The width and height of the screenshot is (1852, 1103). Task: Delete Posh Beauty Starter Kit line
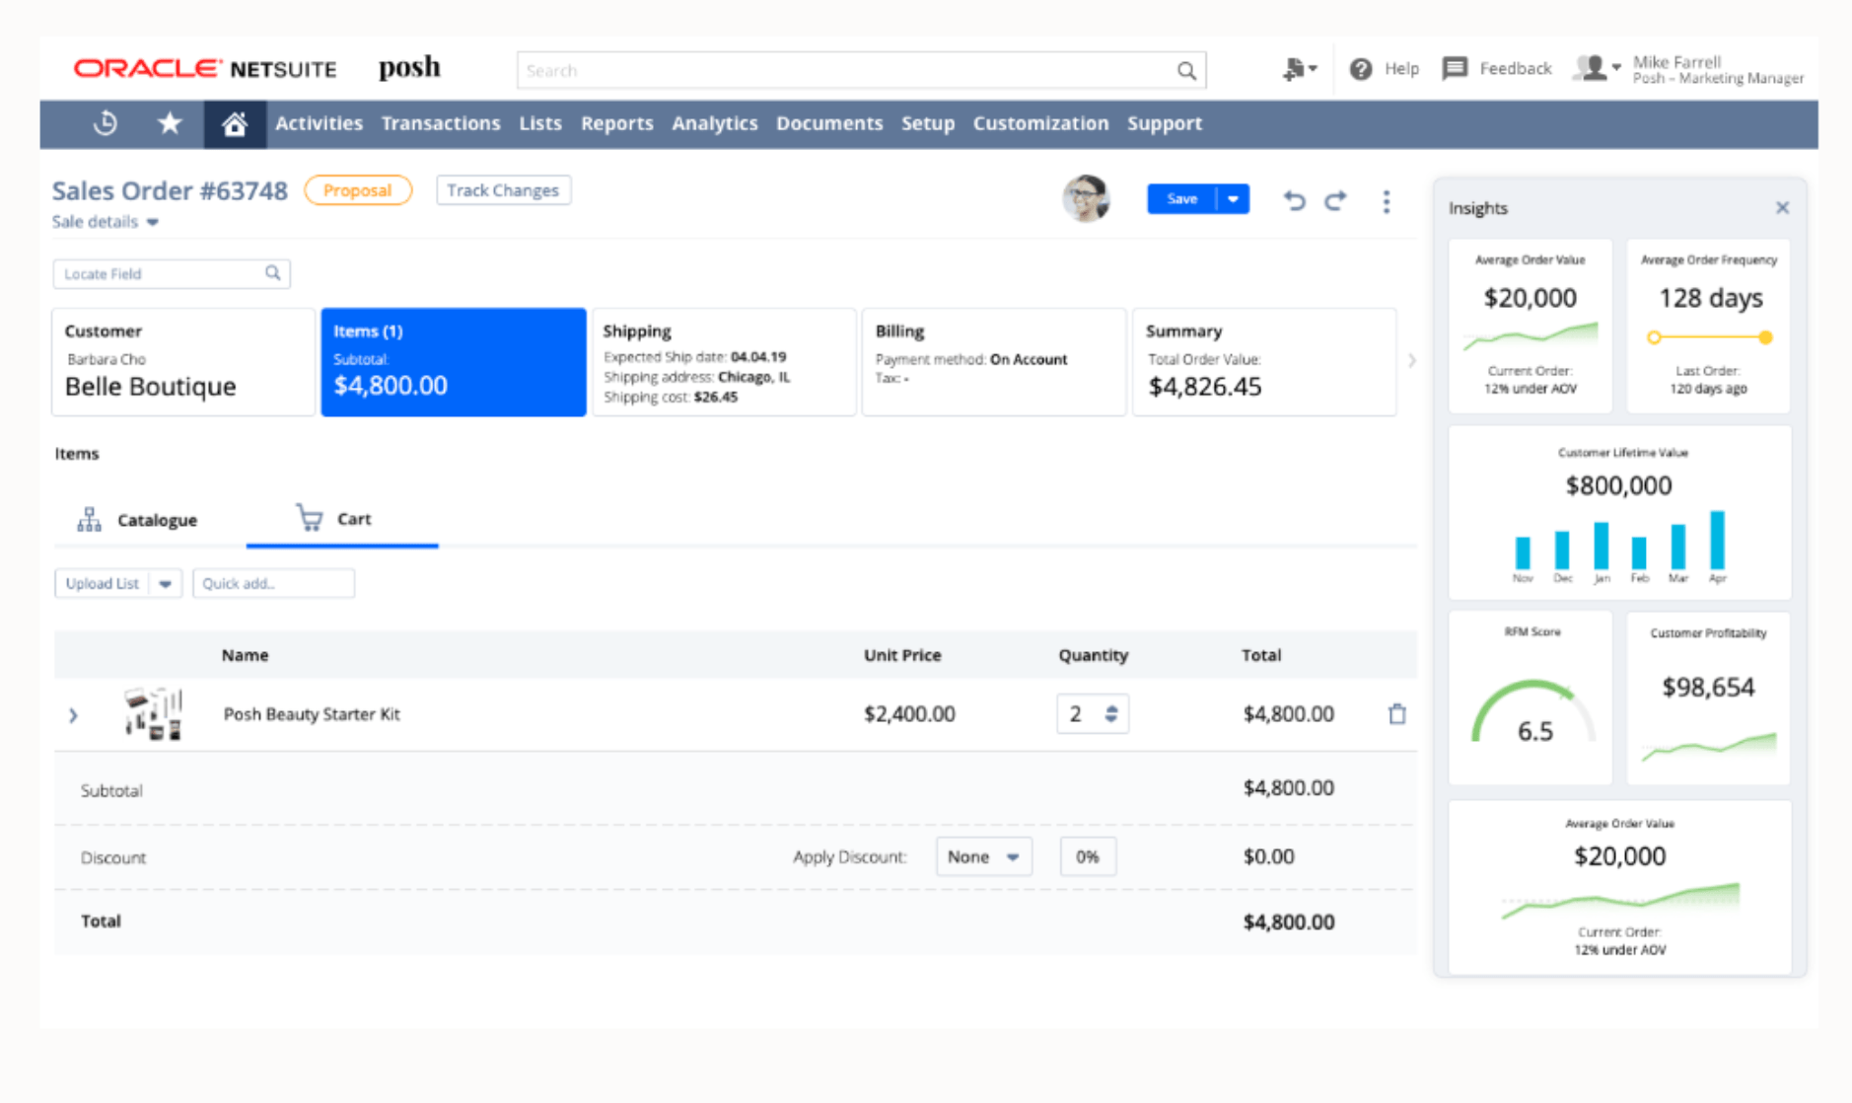pos(1397,713)
